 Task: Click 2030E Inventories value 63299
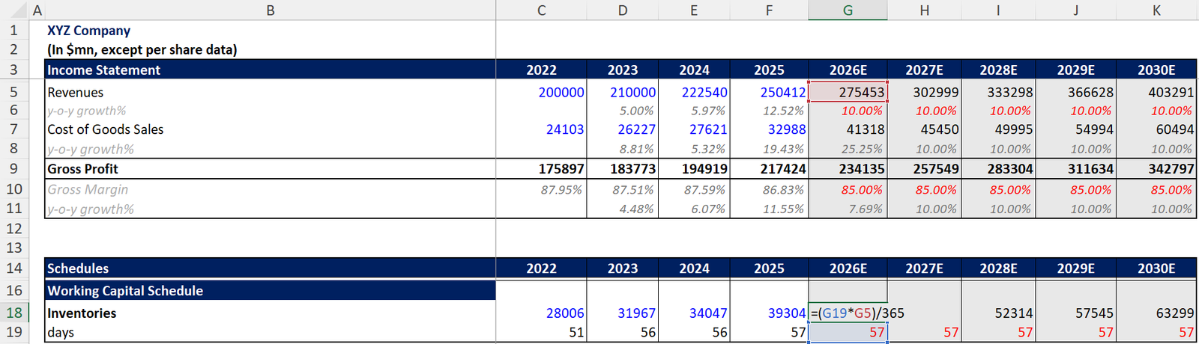(x=1156, y=313)
